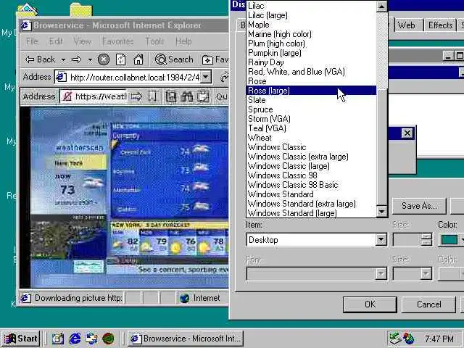464x348 pixels.
Task: Select the Windows Classic 98 Basic scheme
Action: coord(311,185)
